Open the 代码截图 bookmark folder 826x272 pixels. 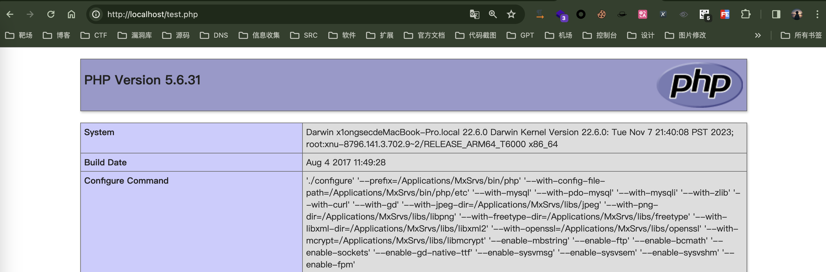coord(476,35)
